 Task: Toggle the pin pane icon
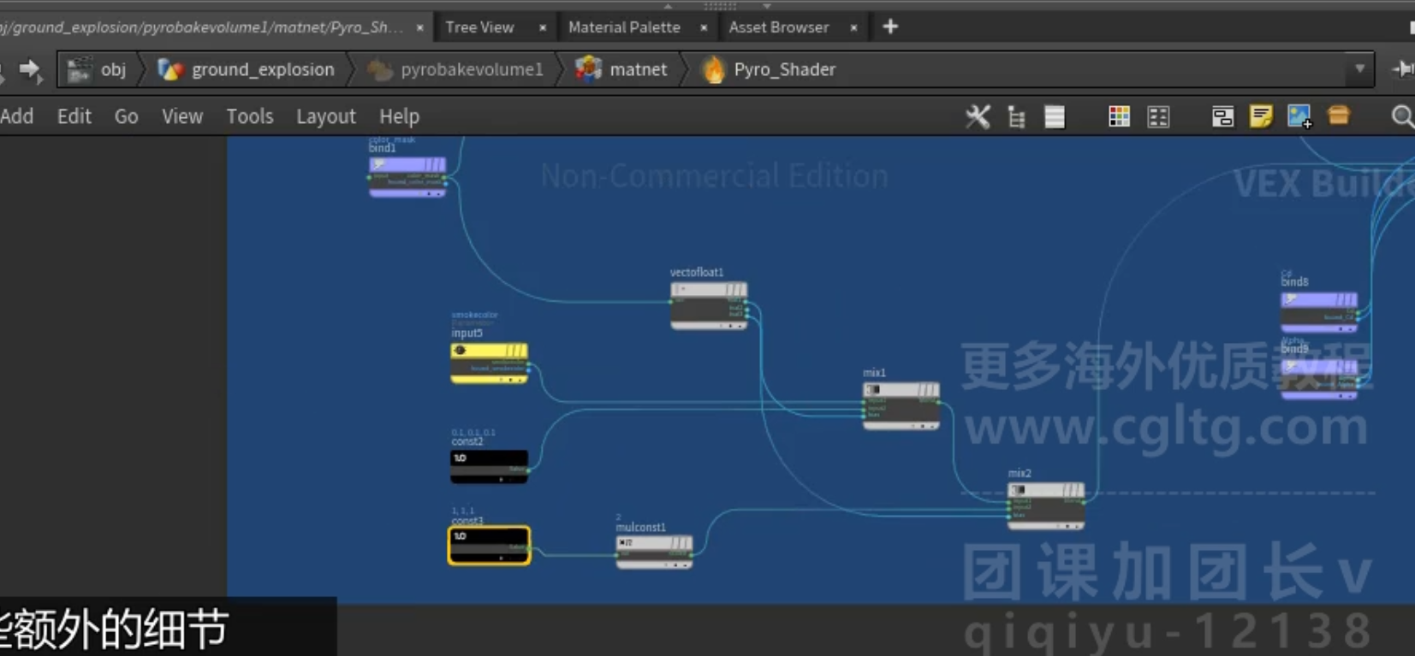1402,69
